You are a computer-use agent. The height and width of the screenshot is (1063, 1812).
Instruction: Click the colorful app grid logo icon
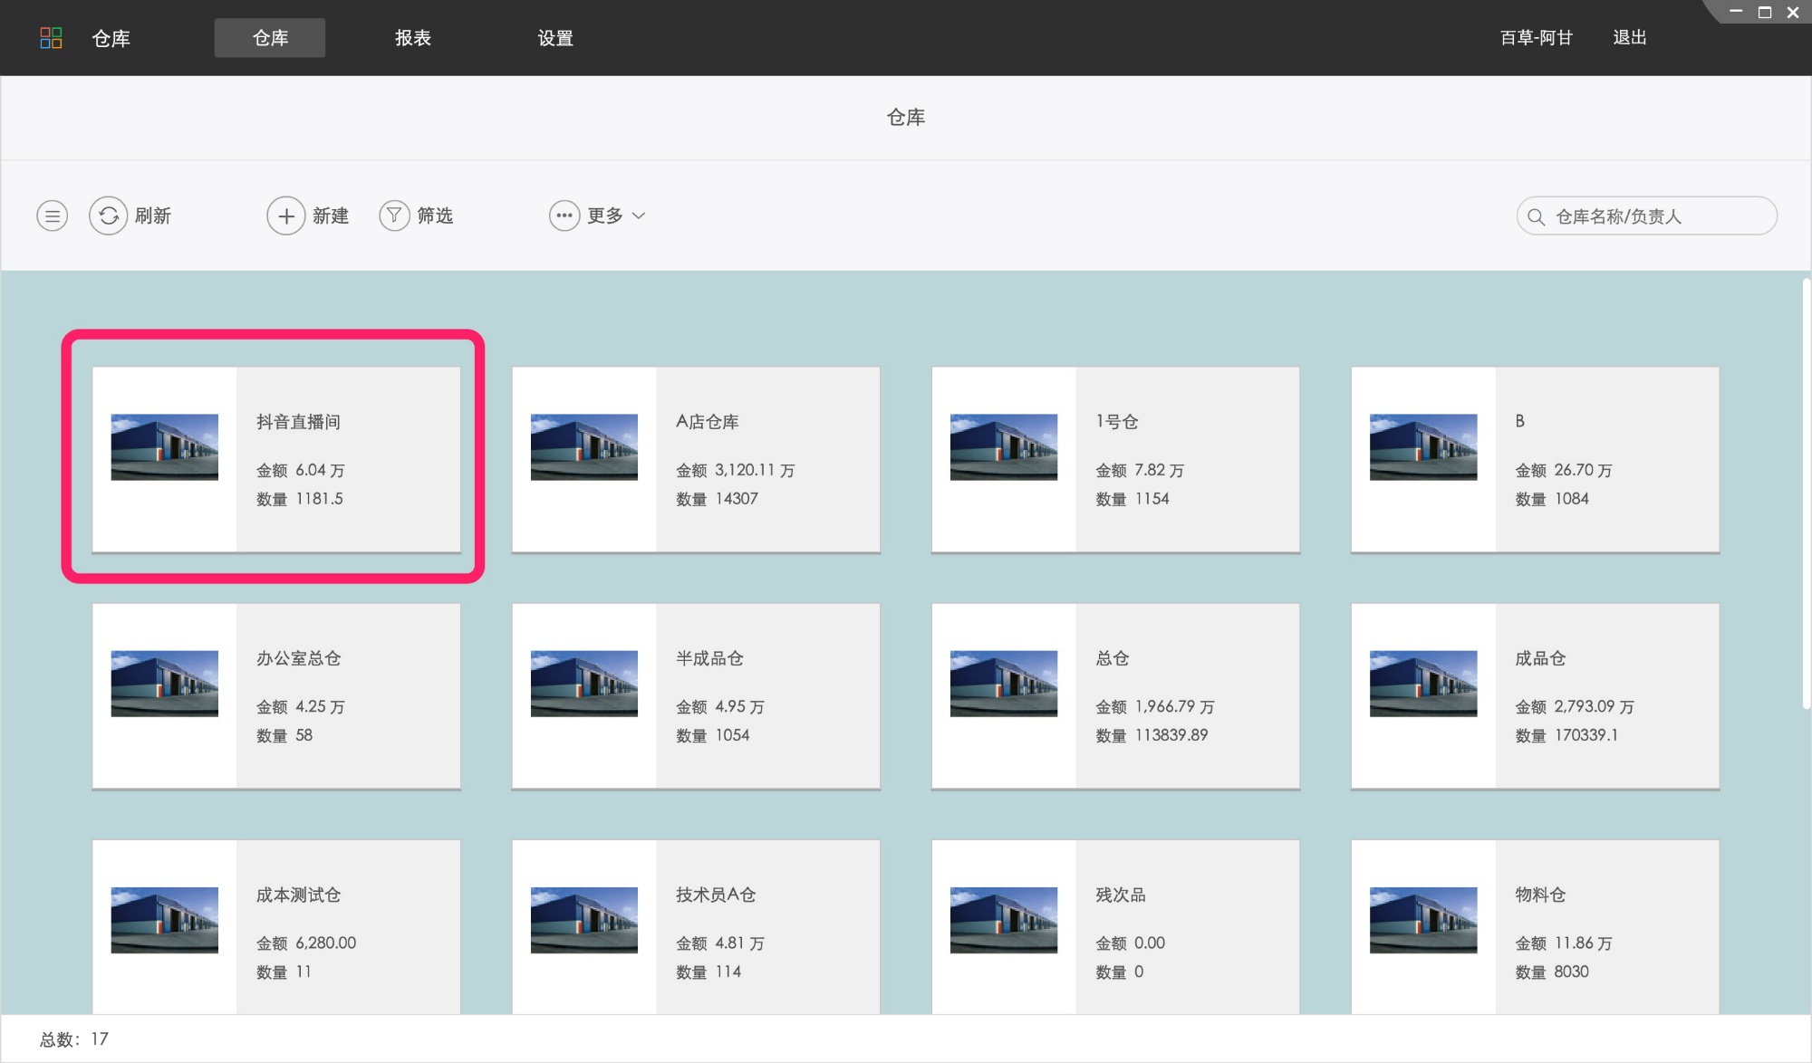point(51,38)
